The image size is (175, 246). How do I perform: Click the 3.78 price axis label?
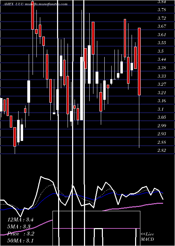point(162,10)
